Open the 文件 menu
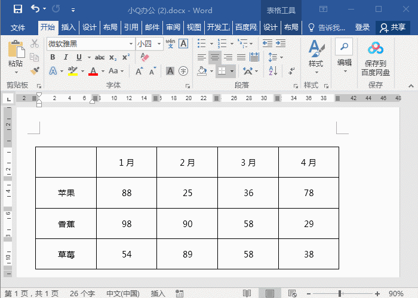 pyautogui.click(x=17, y=27)
